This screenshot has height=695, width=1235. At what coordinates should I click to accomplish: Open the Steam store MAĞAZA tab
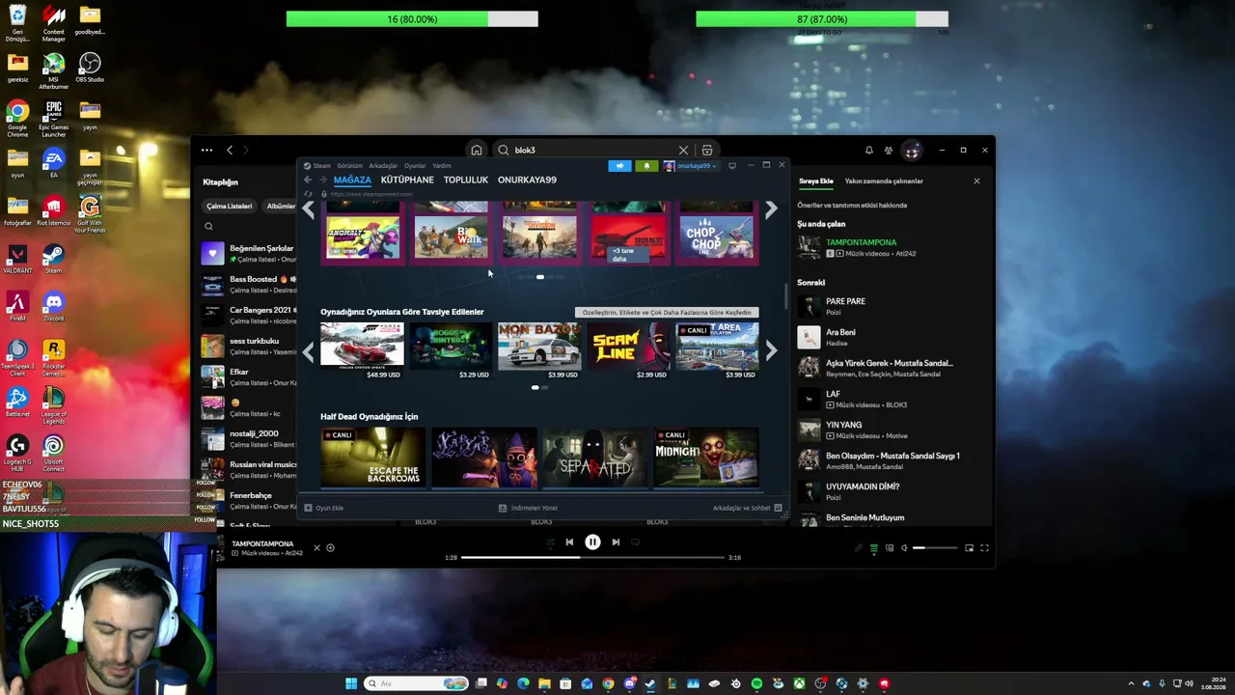(x=352, y=180)
